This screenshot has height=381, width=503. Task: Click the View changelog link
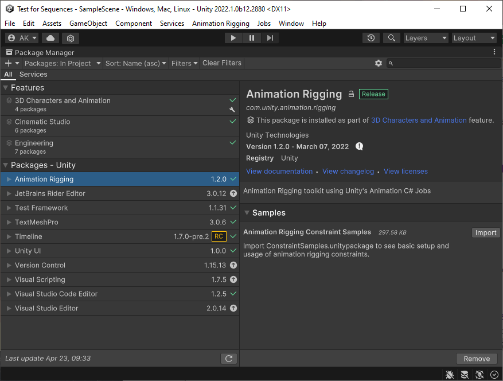[348, 171]
